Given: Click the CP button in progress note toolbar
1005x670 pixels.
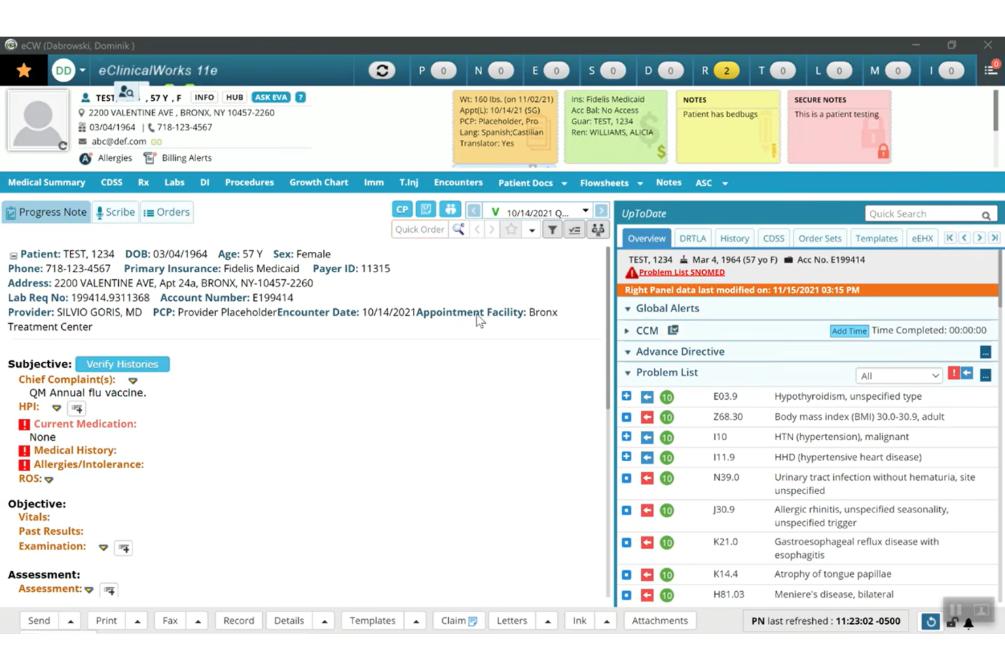Looking at the screenshot, I should tap(402, 210).
